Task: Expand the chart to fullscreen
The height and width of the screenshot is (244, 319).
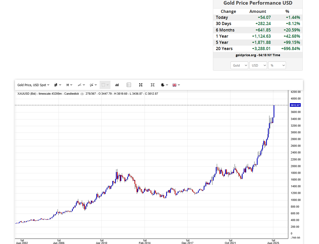Action: pyautogui.click(x=141, y=85)
